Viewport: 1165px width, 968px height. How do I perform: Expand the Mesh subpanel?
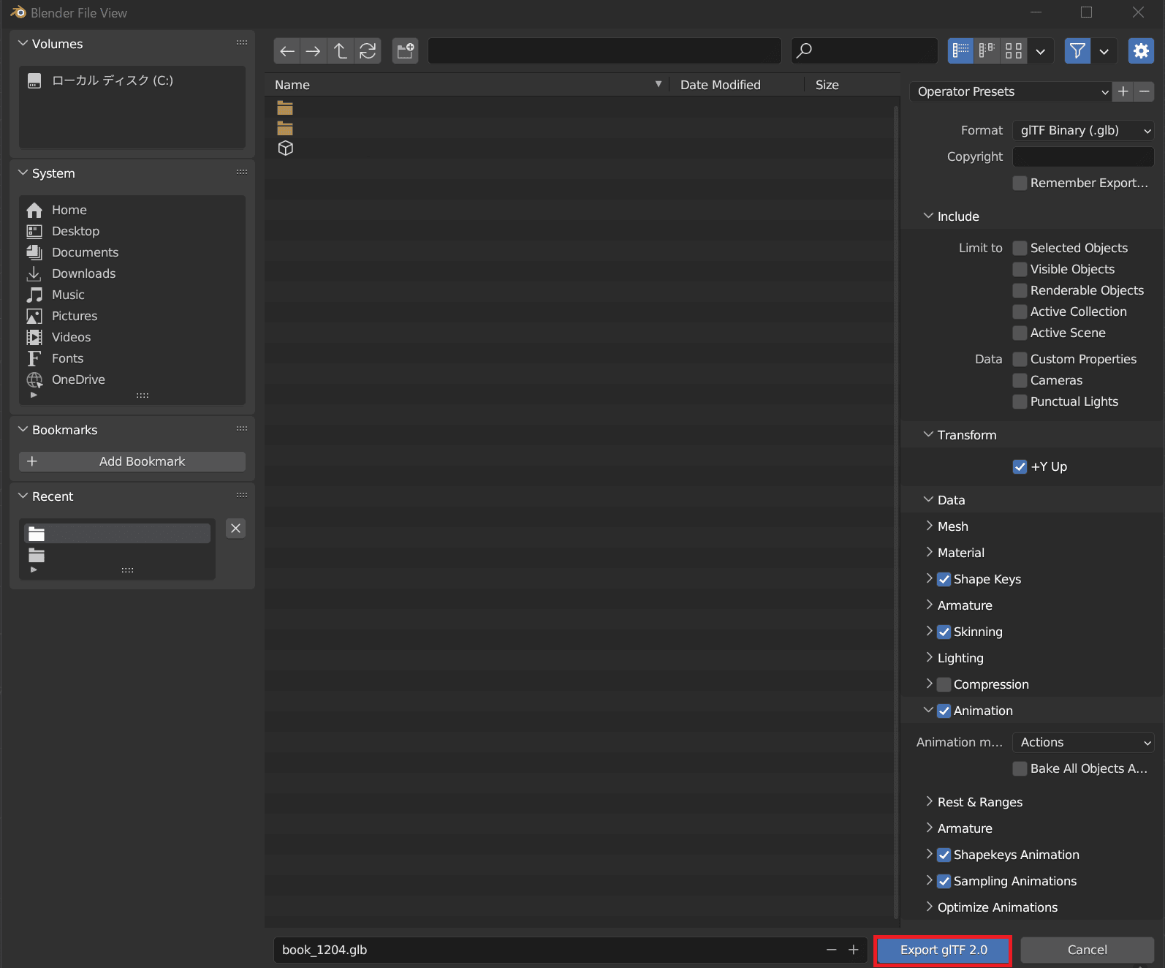pyautogui.click(x=929, y=526)
